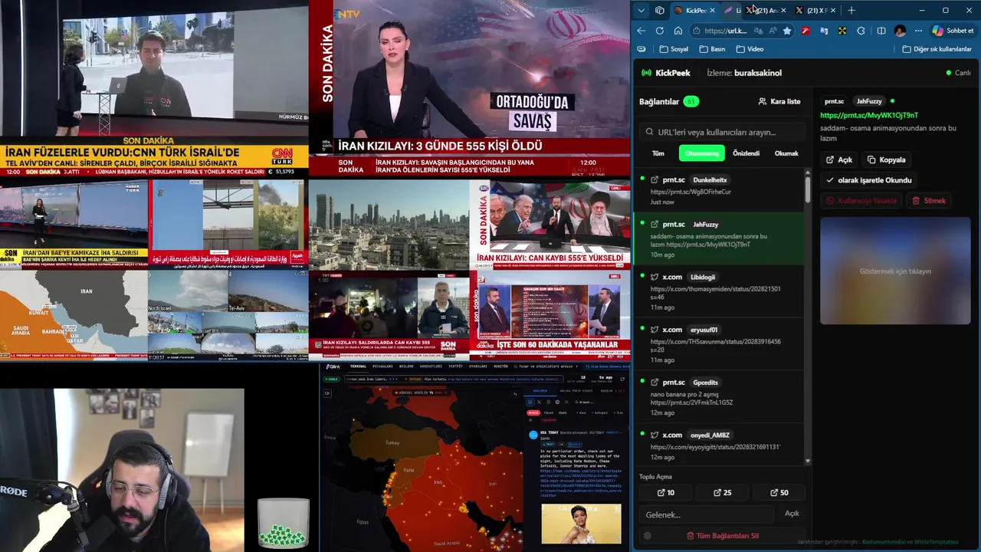
Task: Focus the Gelenek custom count field
Action: (x=707, y=514)
